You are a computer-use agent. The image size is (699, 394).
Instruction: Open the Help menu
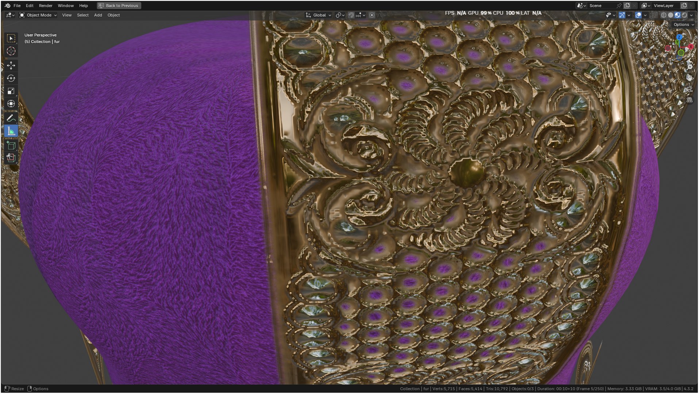pos(84,5)
